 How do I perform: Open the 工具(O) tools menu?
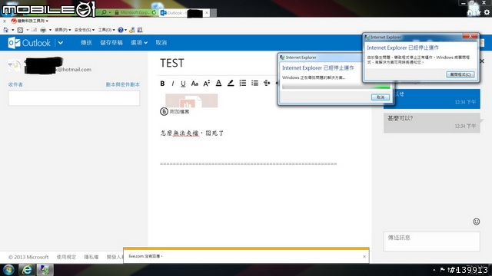tap(106, 30)
